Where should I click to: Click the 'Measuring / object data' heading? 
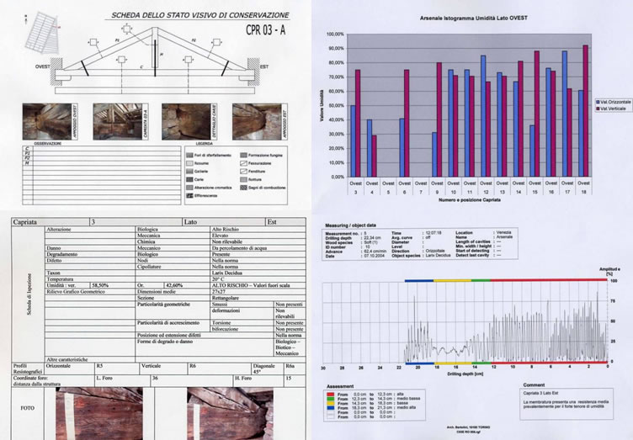pyautogui.click(x=350, y=225)
